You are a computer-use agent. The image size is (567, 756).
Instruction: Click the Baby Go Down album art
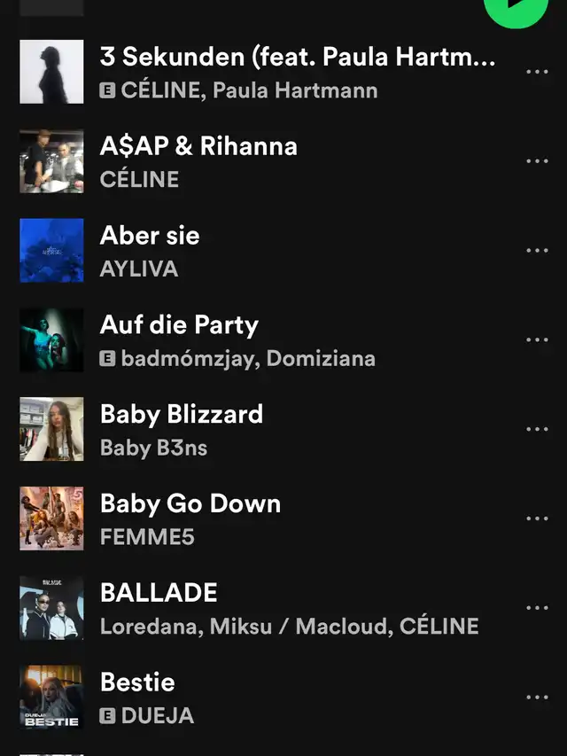[51, 518]
